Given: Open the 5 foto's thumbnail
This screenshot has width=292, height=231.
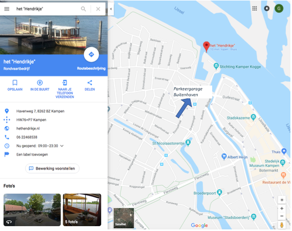Looking at the screenshot, I should [x=82, y=210].
